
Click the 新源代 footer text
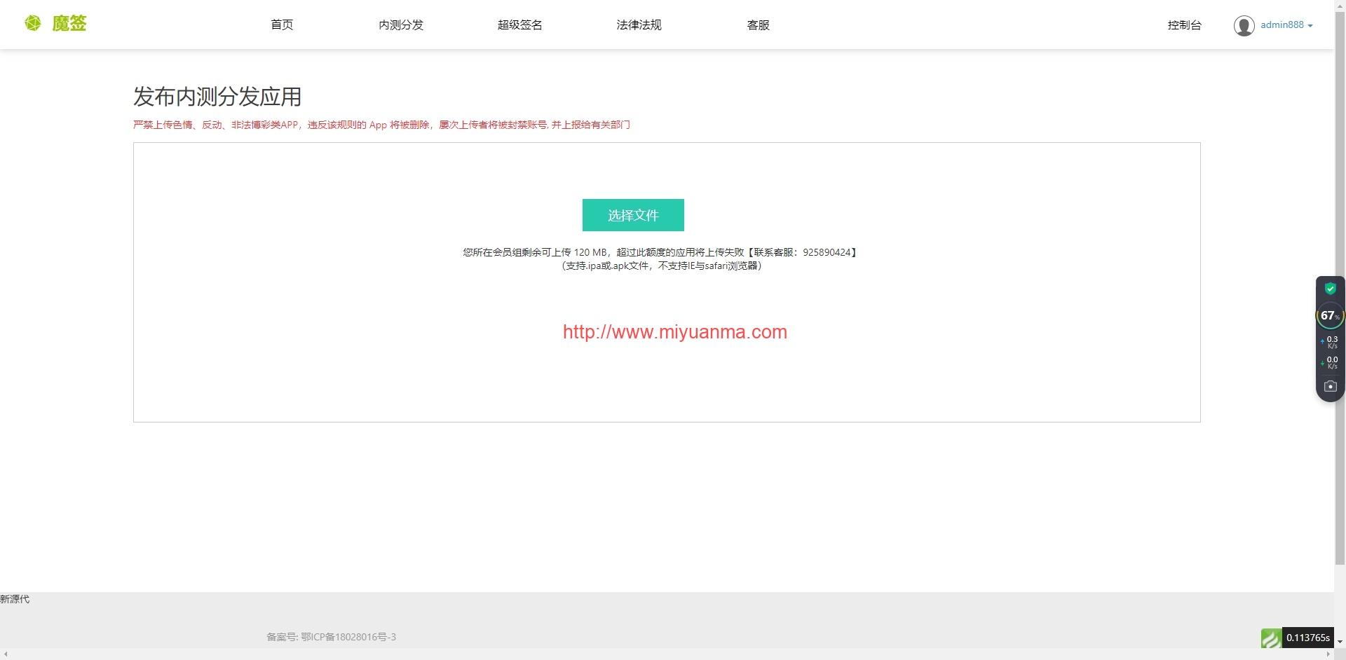(x=15, y=599)
